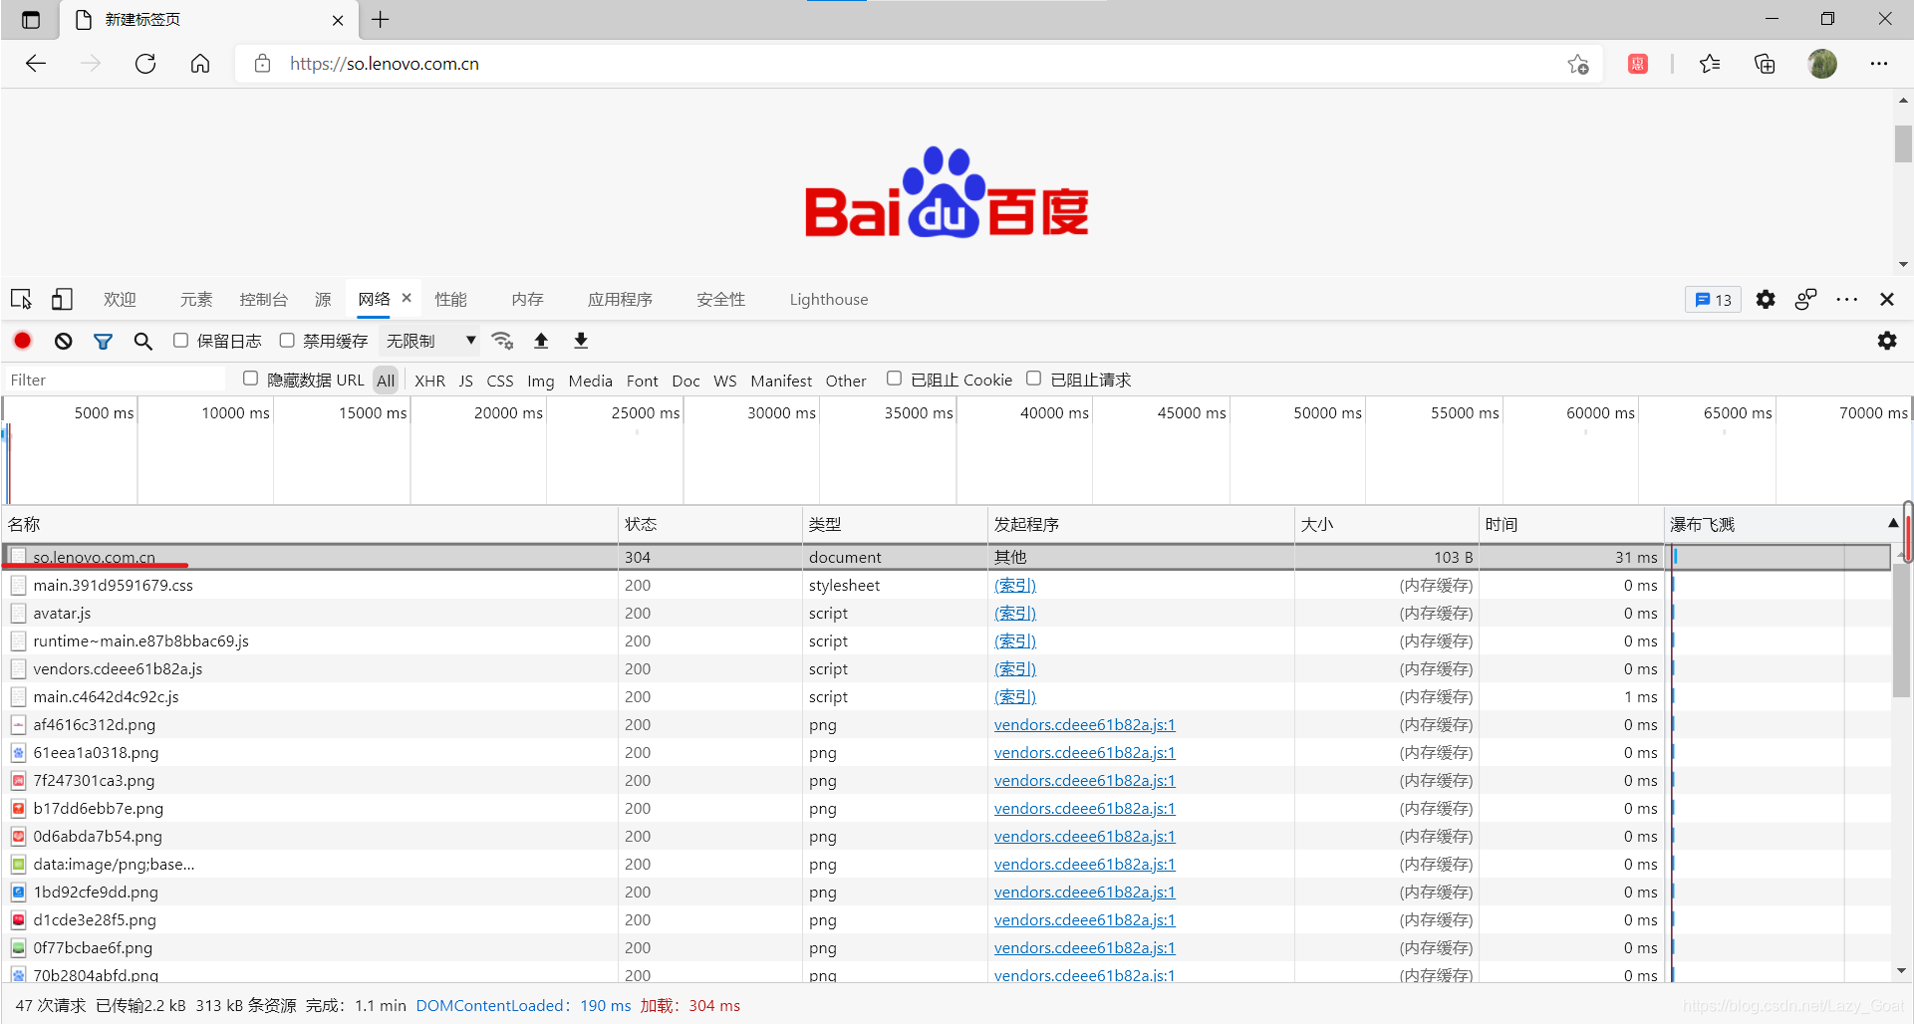Select main.391d9591679.css request row
The height and width of the screenshot is (1024, 1914).
click(x=947, y=585)
